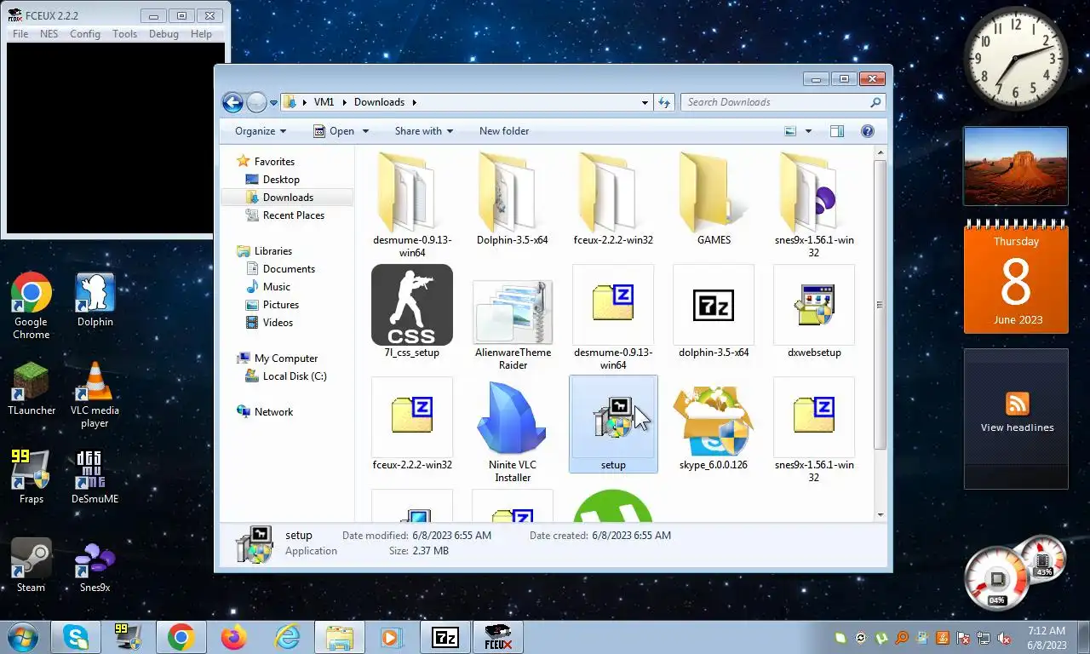Click Google Chrome desktop shortcut
The height and width of the screenshot is (654, 1090).
tap(32, 305)
